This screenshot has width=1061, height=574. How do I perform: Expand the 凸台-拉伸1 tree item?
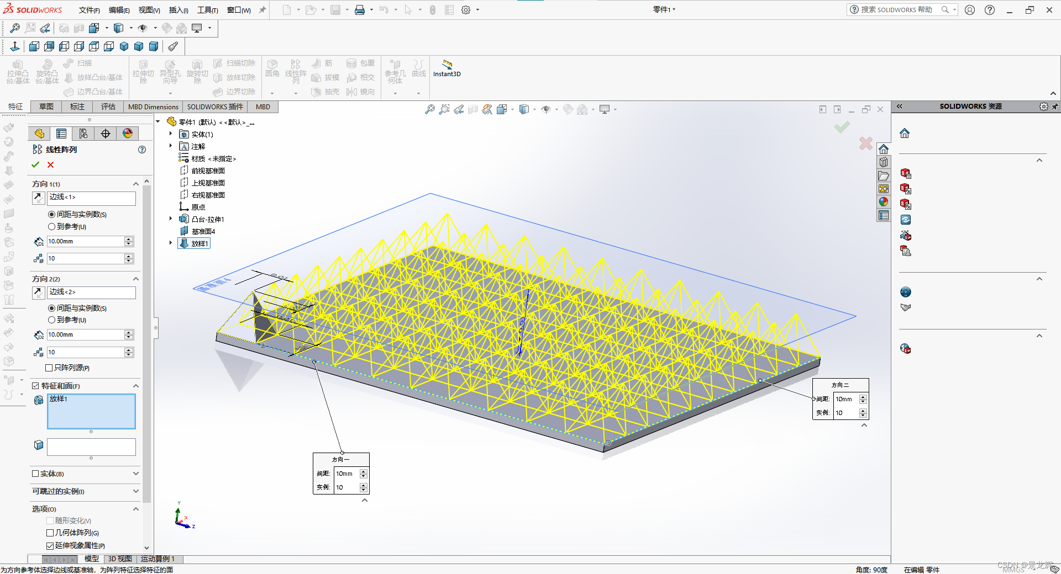coord(170,219)
